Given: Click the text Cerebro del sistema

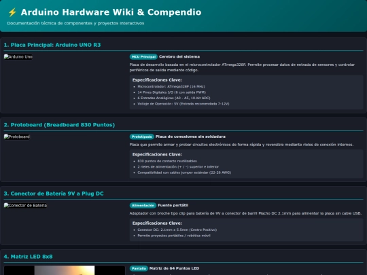Looking at the screenshot, I should click(x=179, y=56).
